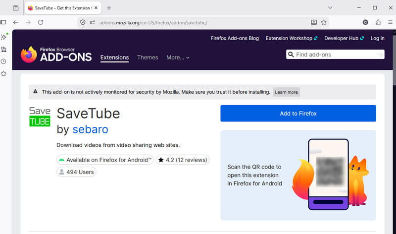Click Add to Firefox button
Screen dimensions: 396x234
[298, 114]
